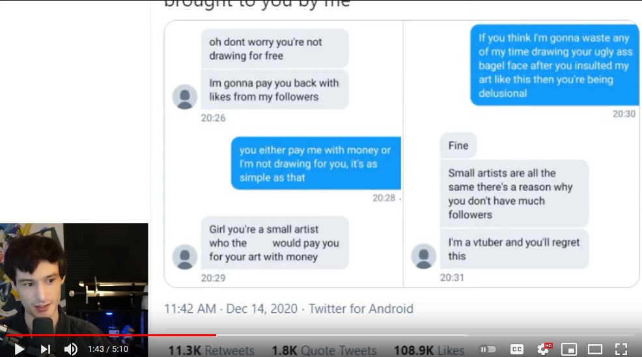Image resolution: width=642 pixels, height=357 pixels.
Task: Skip to the next video
Action: [46, 349]
